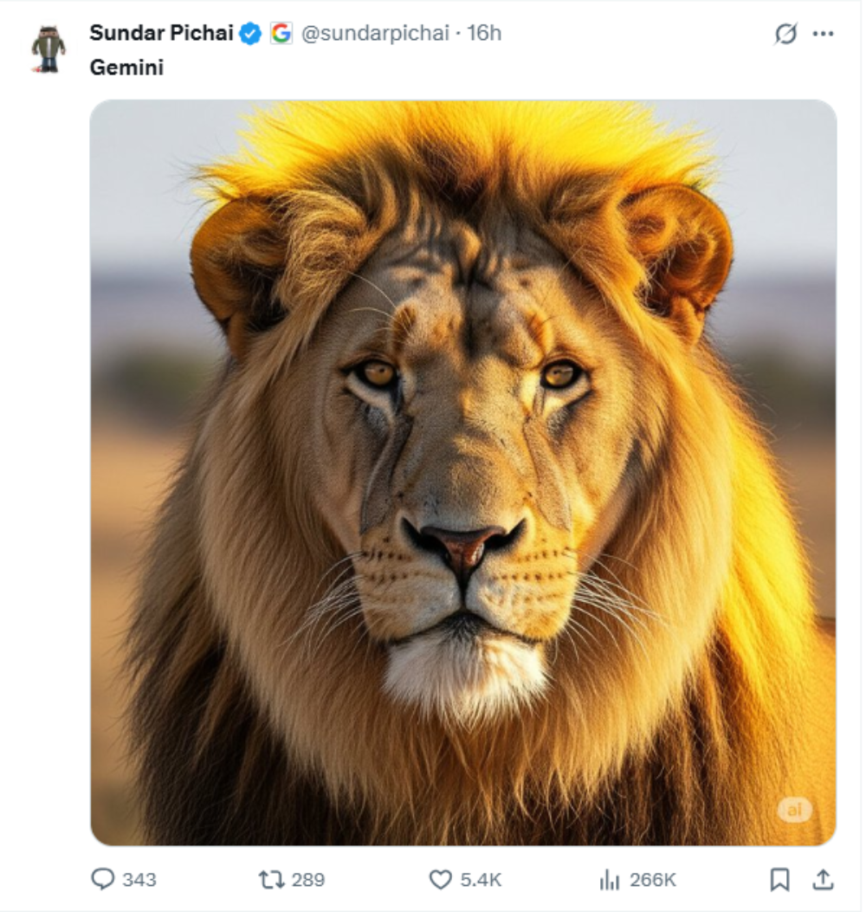This screenshot has width=866, height=912.
Task: Click the blue verified checkmark badge
Action: coord(250,34)
